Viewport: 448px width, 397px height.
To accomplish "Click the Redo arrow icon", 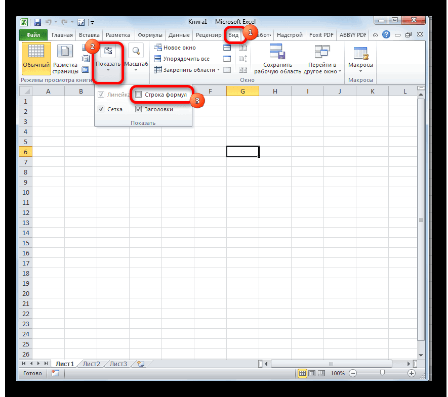I will pyautogui.click(x=65, y=22).
